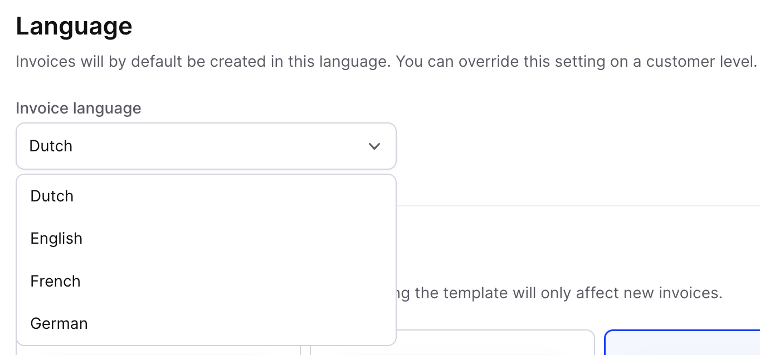760x355 pixels.
Task: Select the blue highlighted template card
Action: [x=682, y=342]
